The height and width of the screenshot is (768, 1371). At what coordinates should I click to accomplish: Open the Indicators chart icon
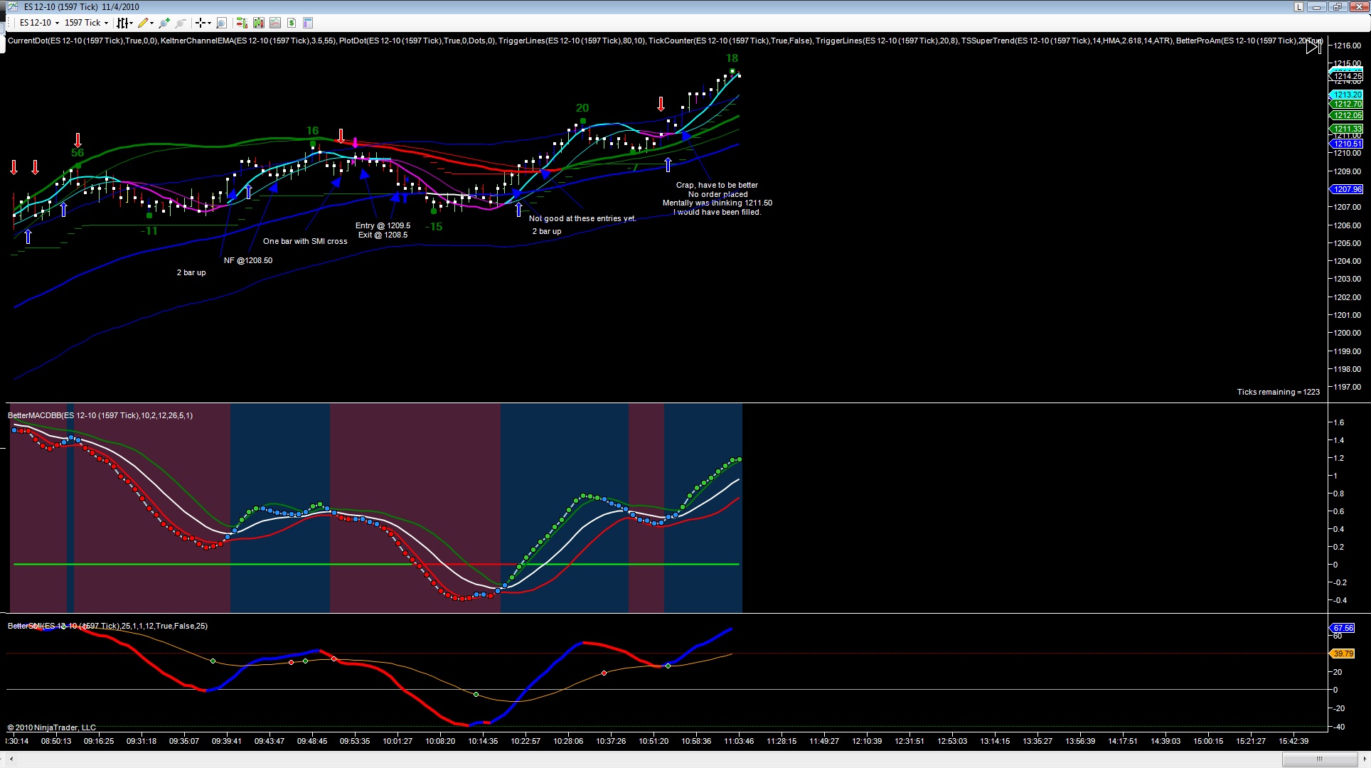[275, 23]
